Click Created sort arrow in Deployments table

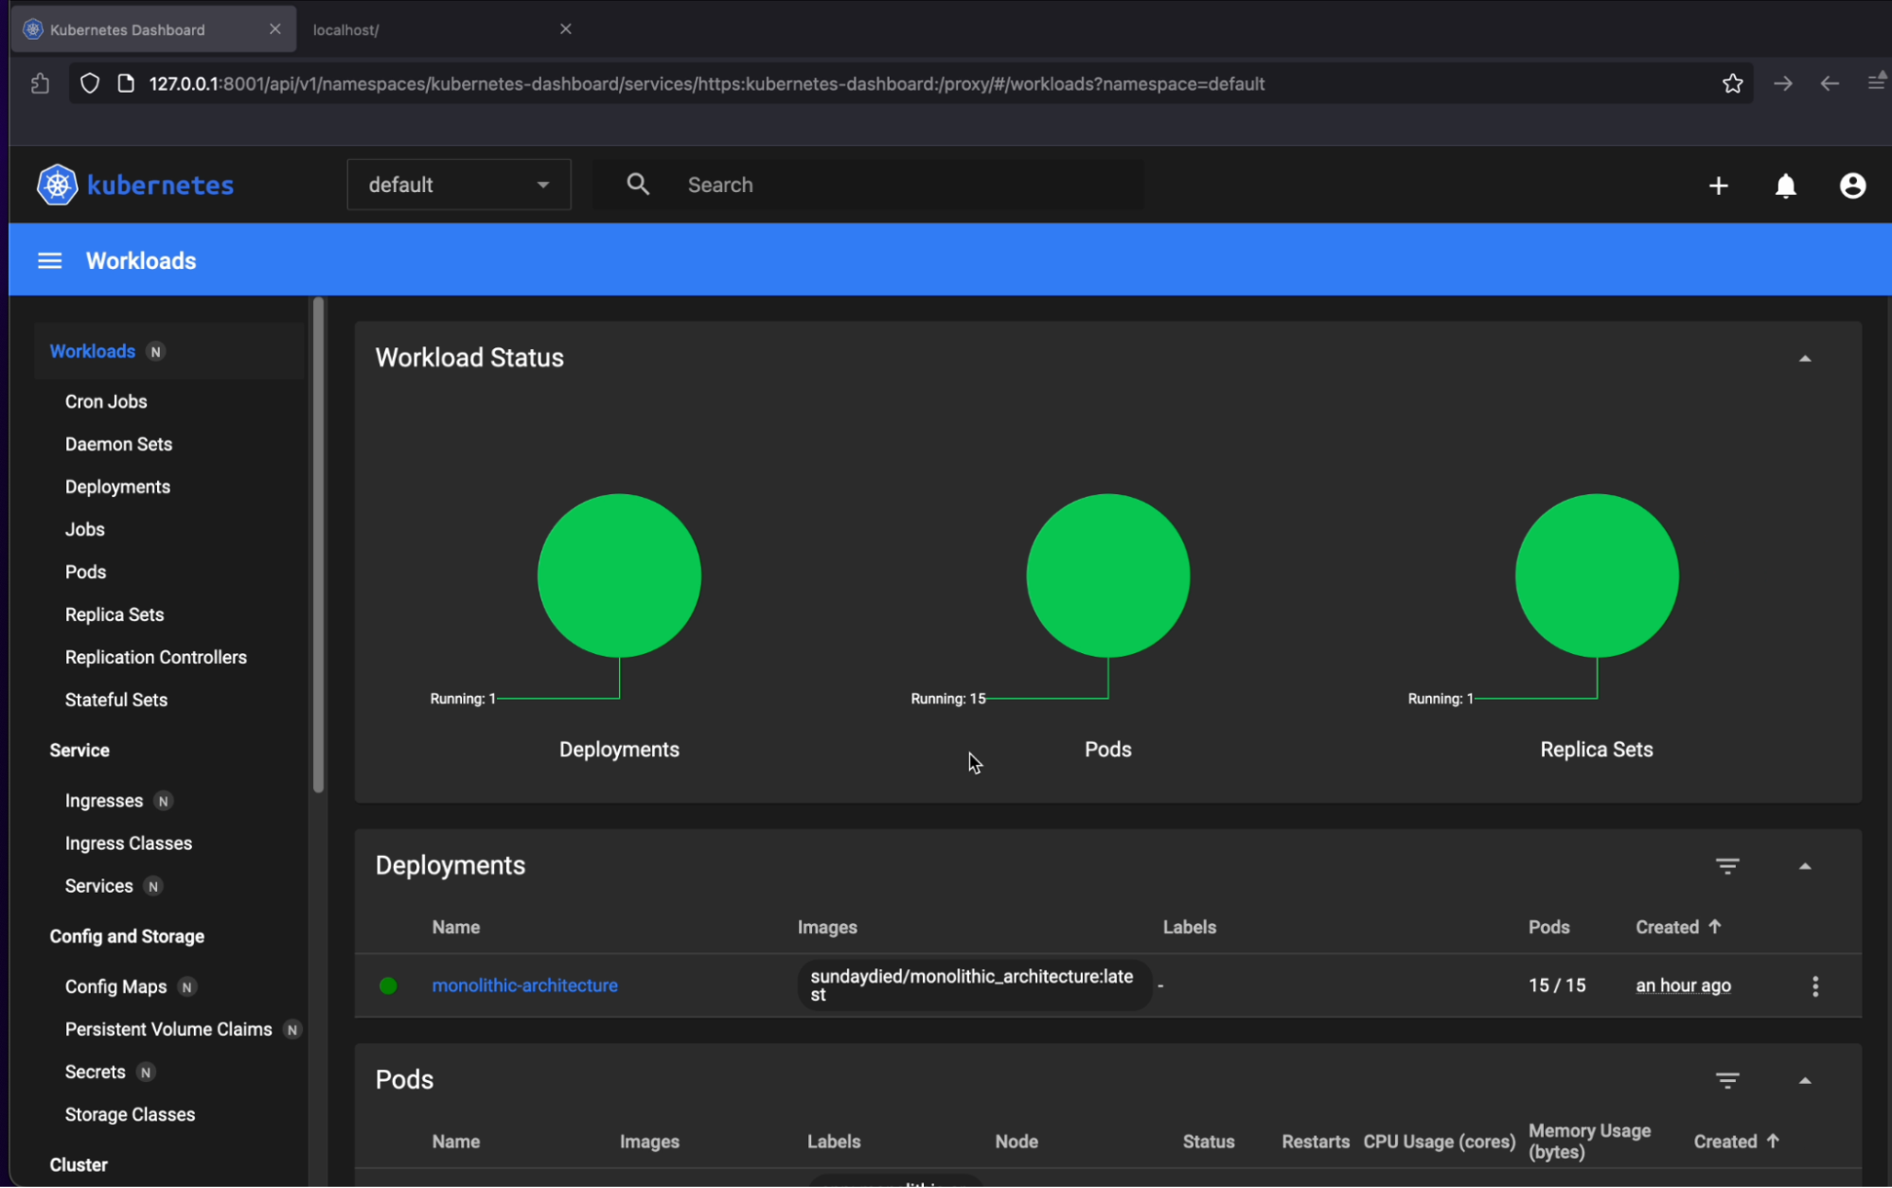pos(1714,926)
